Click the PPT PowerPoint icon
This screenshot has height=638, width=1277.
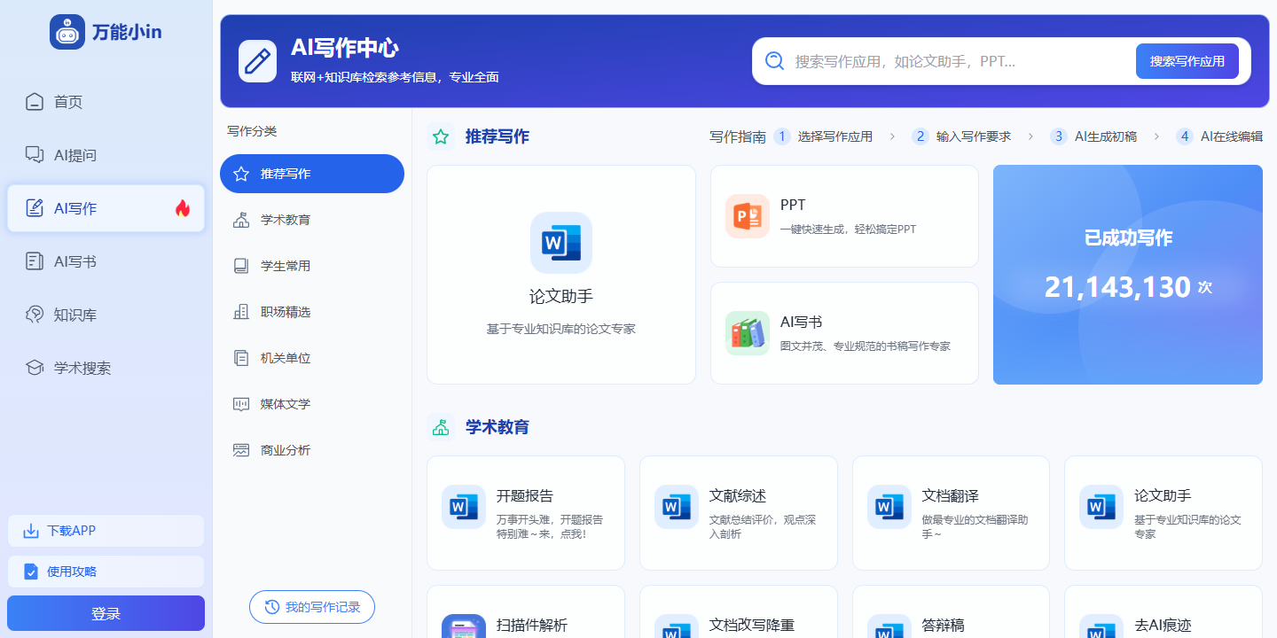747,216
